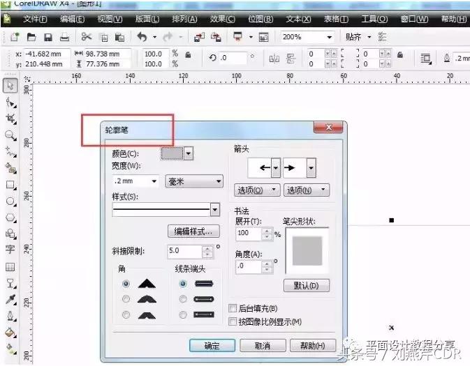Select the Basic shapes tool
470x366 pixels.
[10, 234]
